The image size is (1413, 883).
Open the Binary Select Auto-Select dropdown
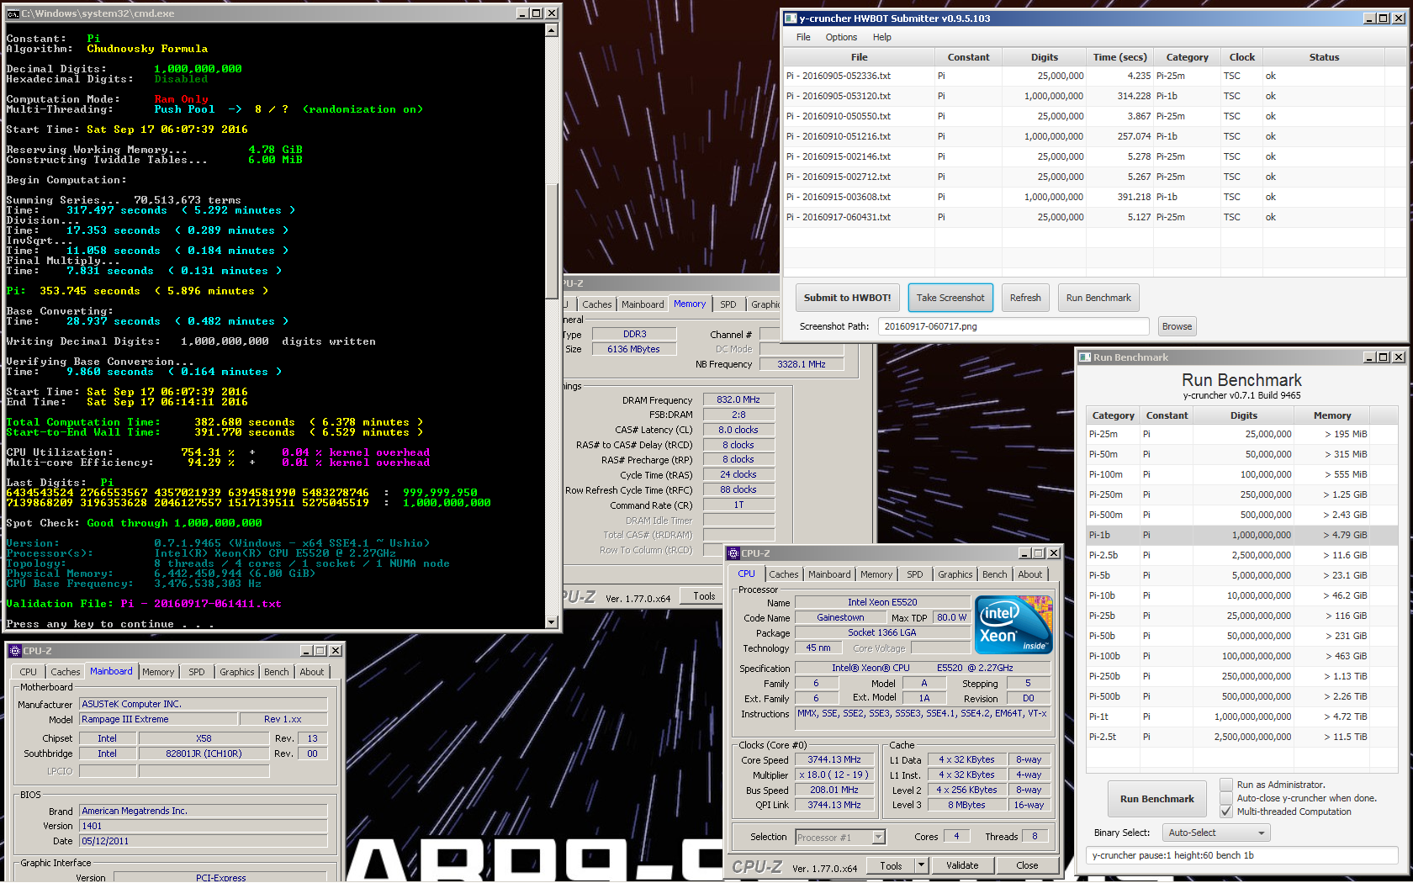pyautogui.click(x=1216, y=833)
